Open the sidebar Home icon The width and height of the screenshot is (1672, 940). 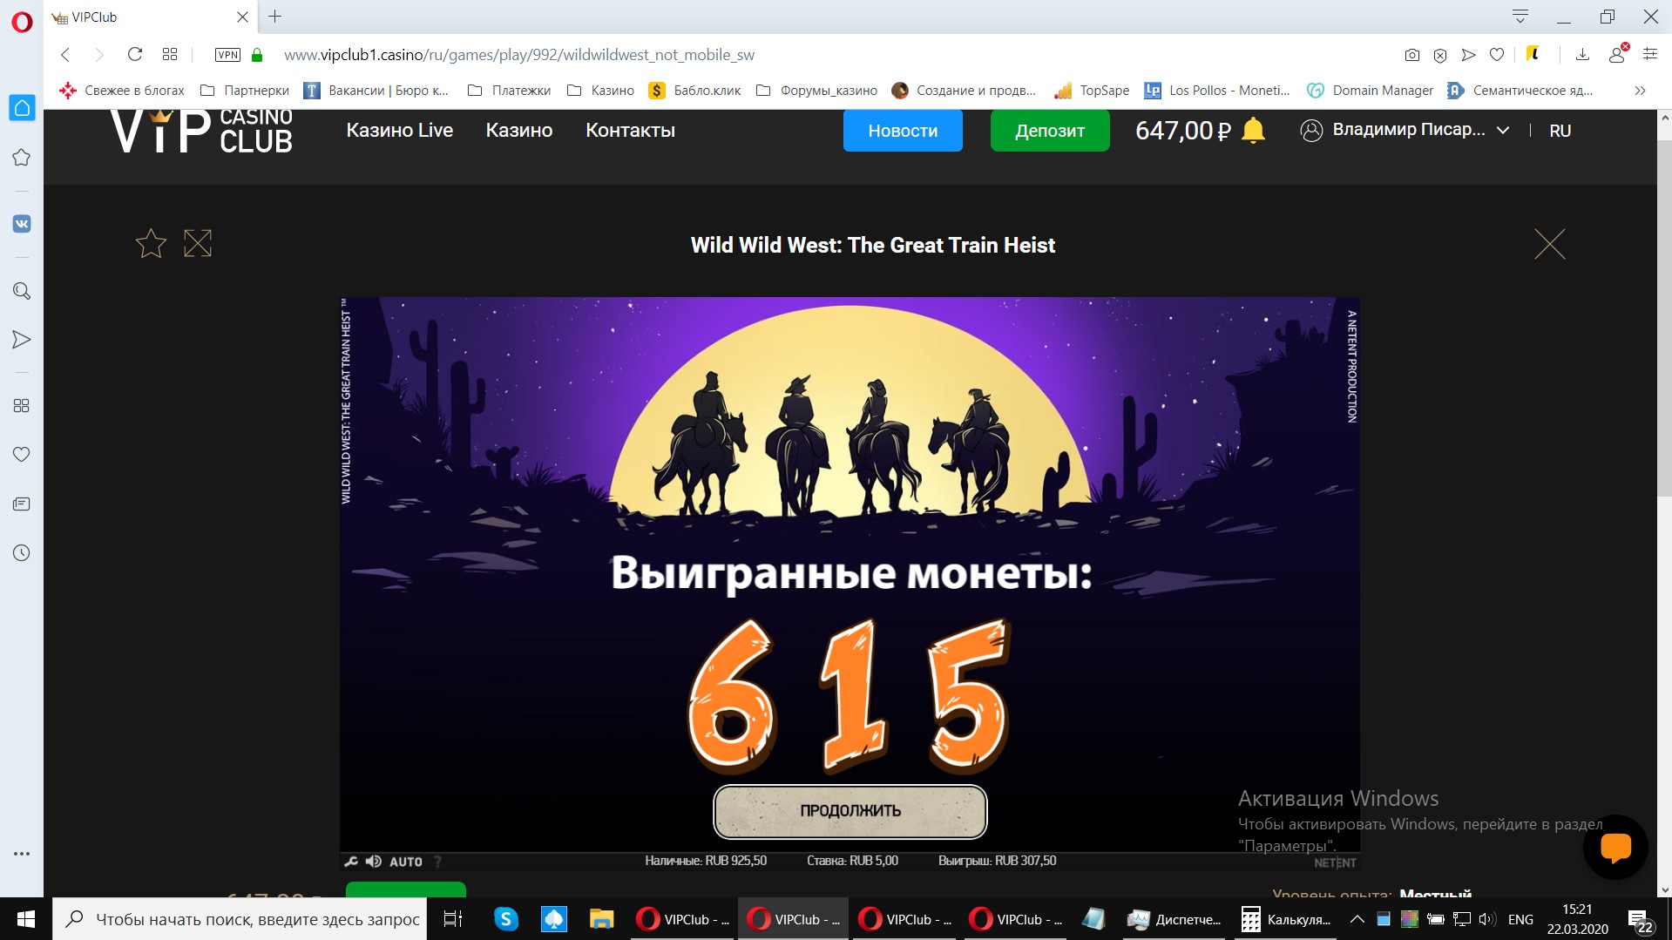tap(22, 108)
